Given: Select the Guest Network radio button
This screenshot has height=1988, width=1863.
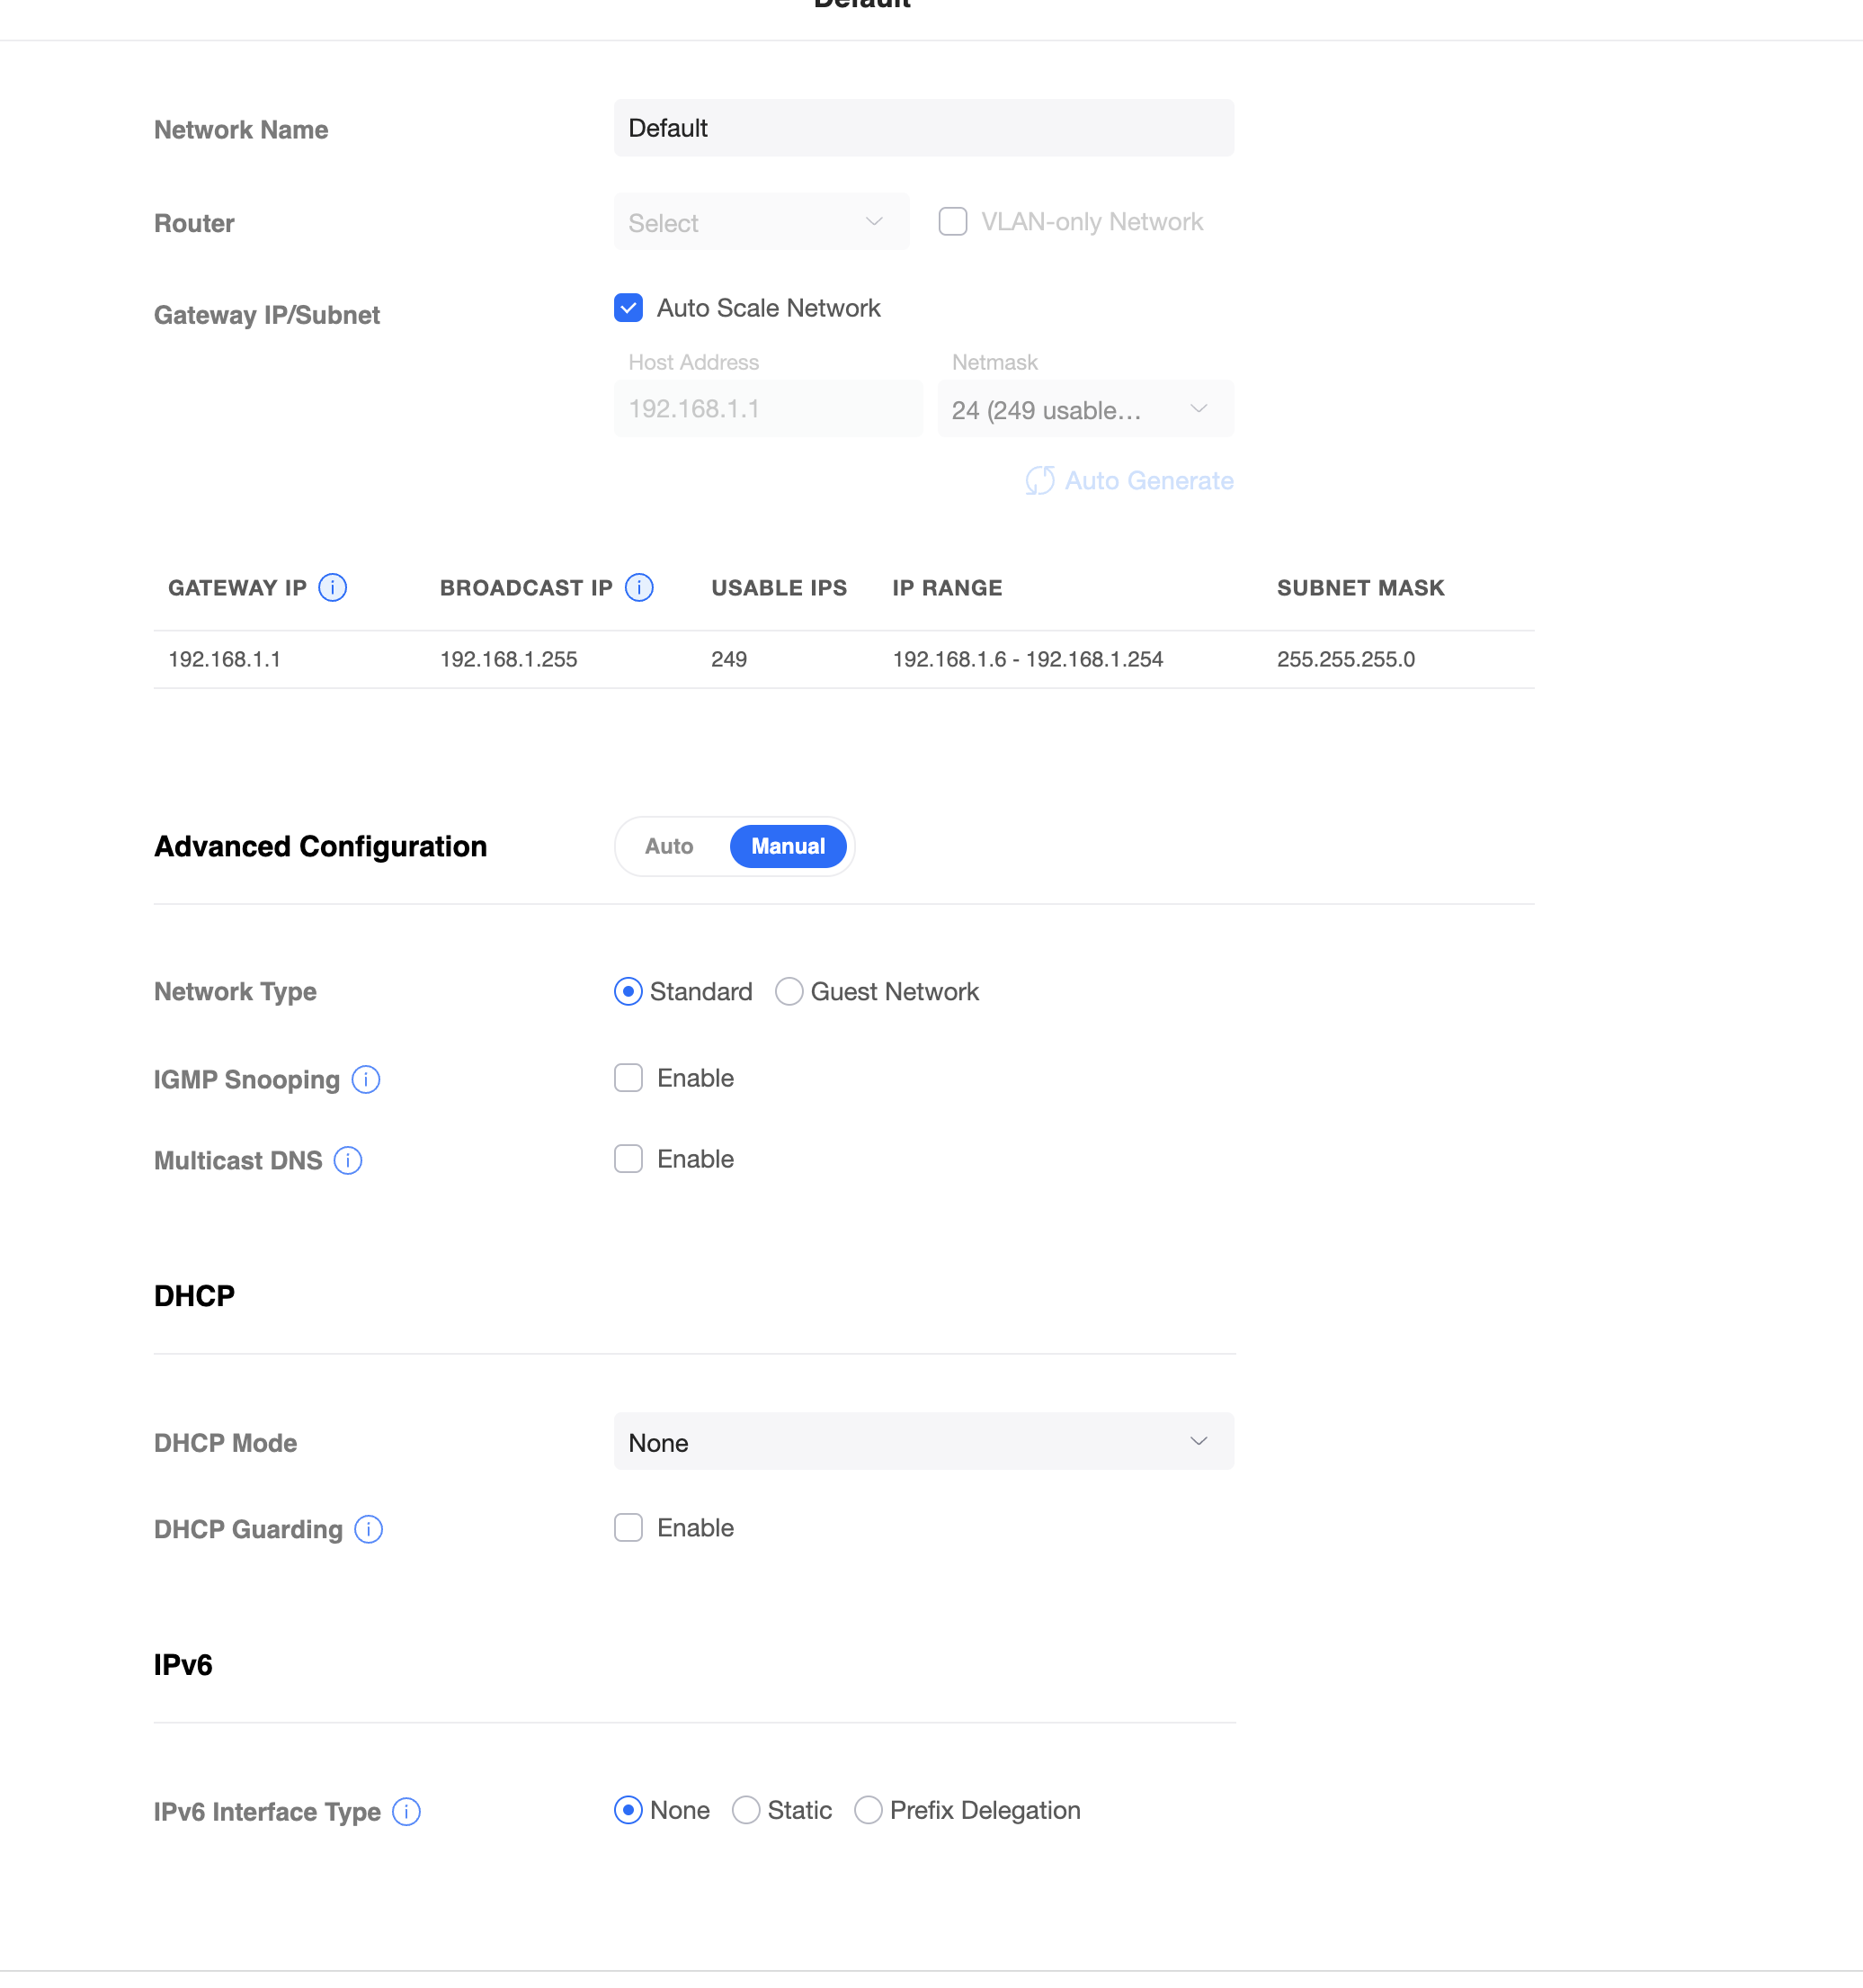Looking at the screenshot, I should [789, 991].
